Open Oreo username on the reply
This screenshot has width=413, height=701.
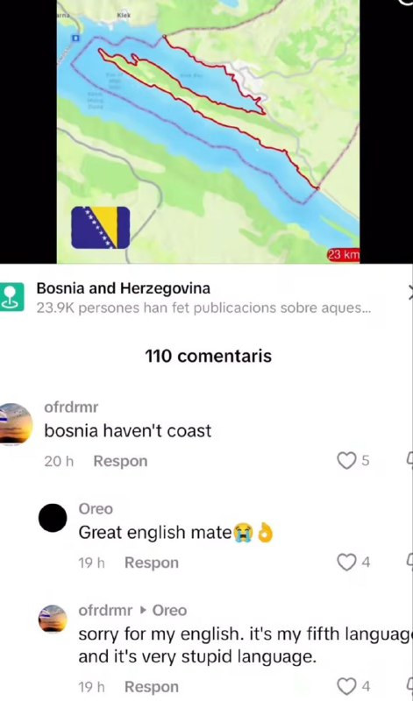point(96,509)
